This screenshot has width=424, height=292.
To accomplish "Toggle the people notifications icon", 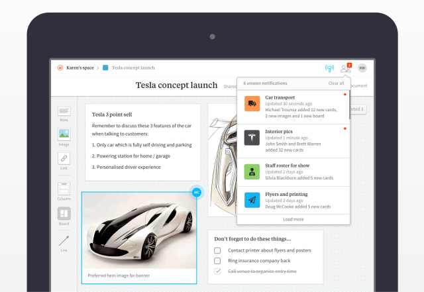I will pos(346,68).
